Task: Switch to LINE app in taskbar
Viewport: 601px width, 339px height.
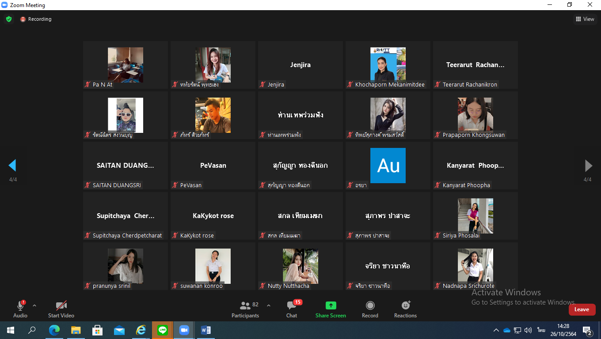Action: coord(163,330)
